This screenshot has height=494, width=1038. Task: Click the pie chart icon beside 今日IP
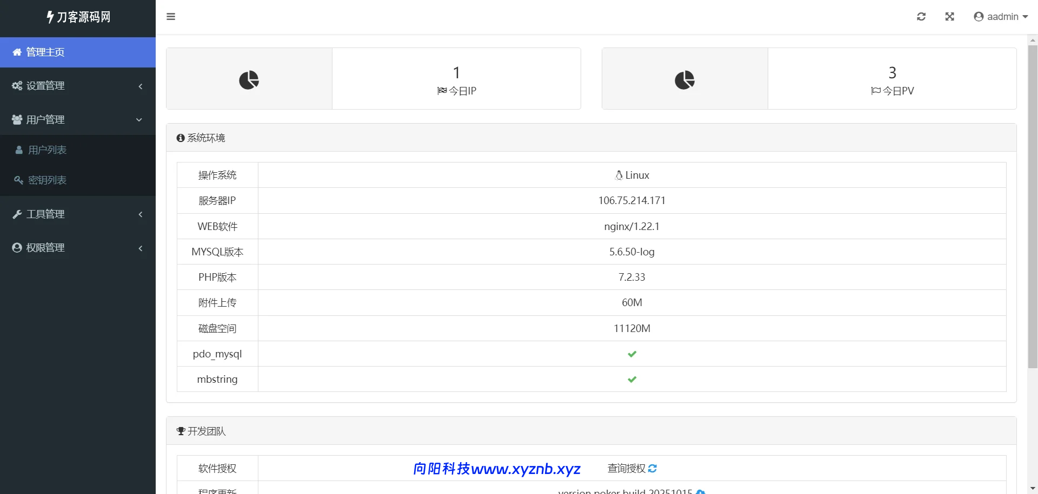pyautogui.click(x=249, y=80)
